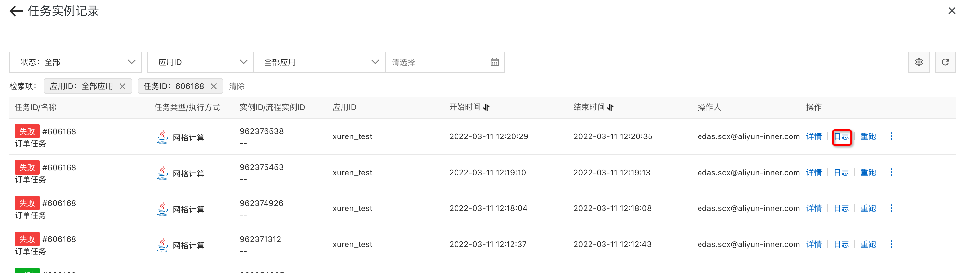Click 重跑 on the 12:19:10 task row
Viewport: 964px width, 273px height.
tap(868, 172)
